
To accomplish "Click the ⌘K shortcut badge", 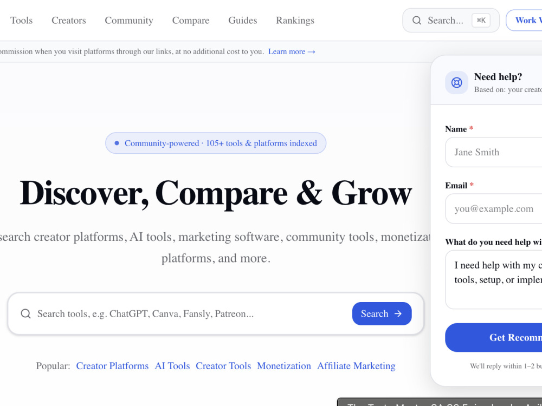I will pos(481,21).
